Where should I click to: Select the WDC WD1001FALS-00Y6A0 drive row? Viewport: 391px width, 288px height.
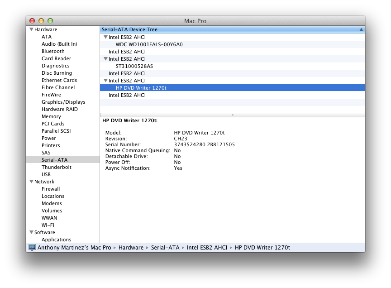click(233, 44)
